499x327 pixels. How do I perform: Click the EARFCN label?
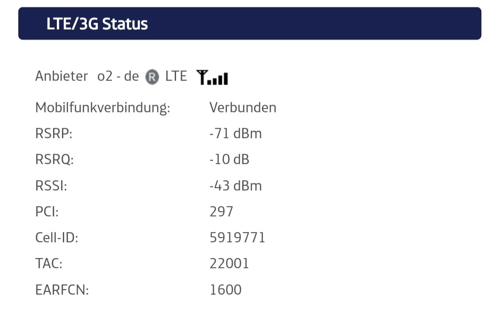(62, 290)
